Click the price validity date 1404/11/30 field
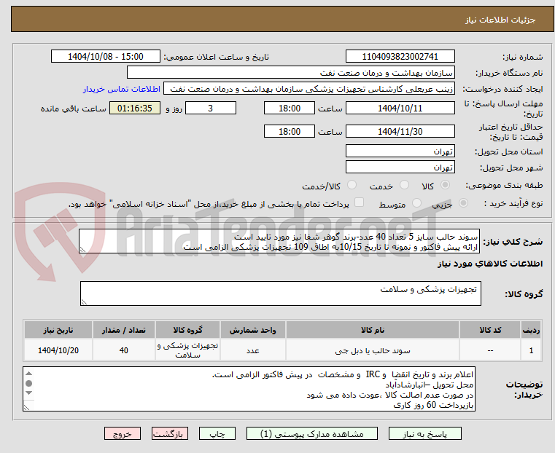 tap(400, 131)
